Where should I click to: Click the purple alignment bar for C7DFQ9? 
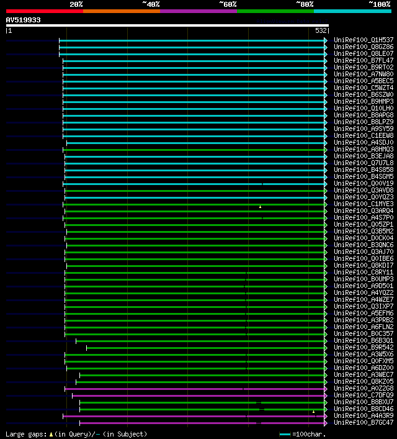(x=198, y=396)
